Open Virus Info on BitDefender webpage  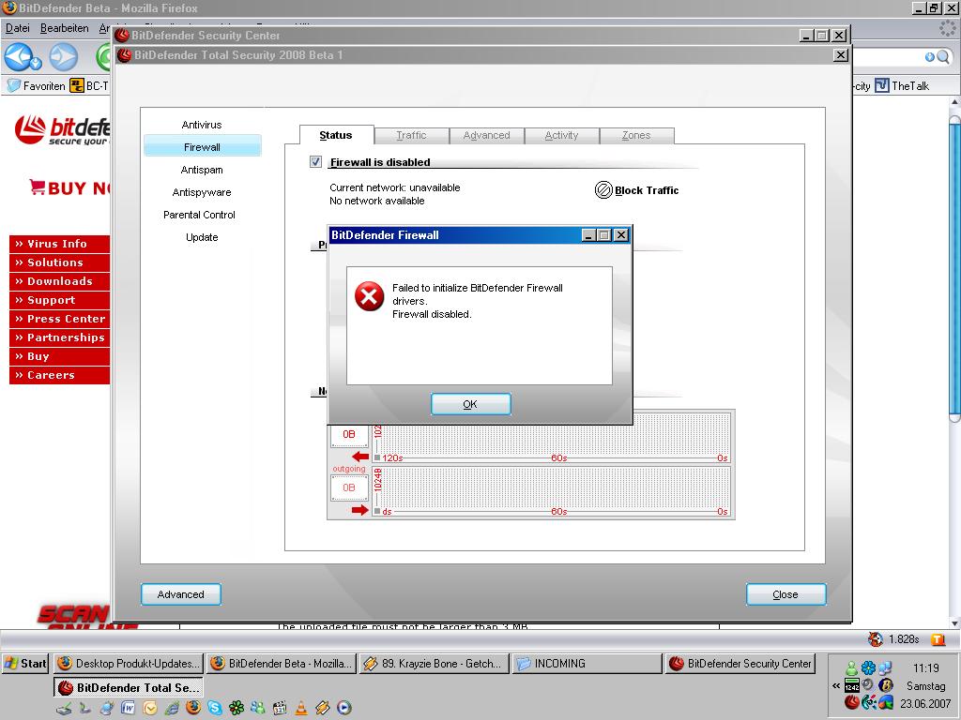[59, 244]
